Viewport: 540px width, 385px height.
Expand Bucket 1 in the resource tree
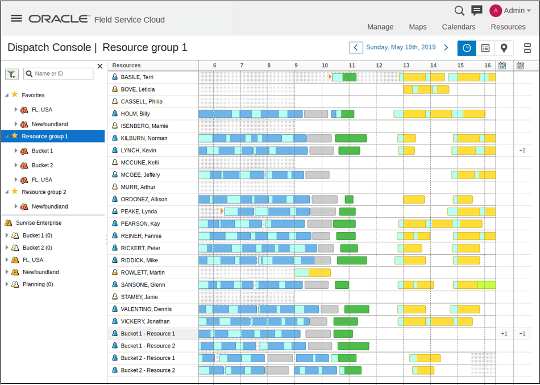(x=17, y=150)
